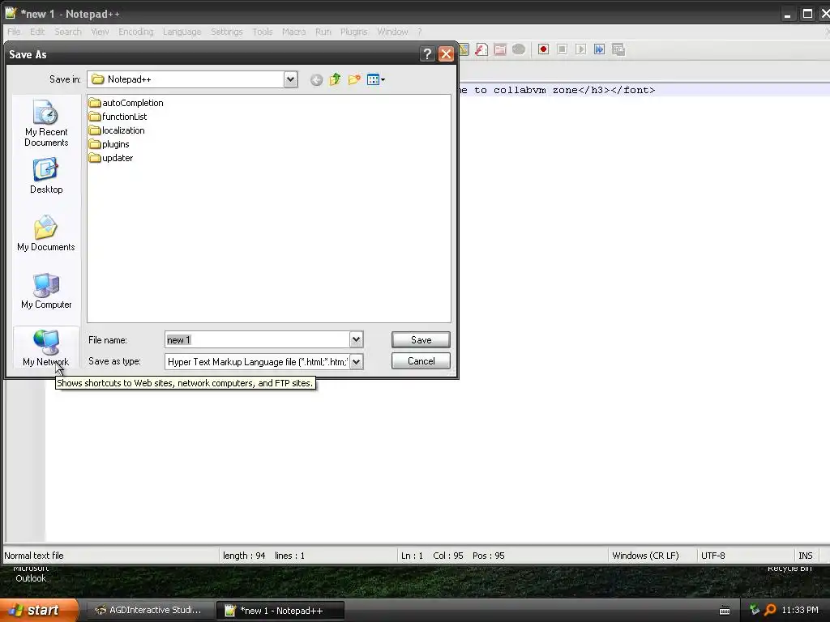Select the updater folder
This screenshot has height=622, width=830.
[x=111, y=158]
